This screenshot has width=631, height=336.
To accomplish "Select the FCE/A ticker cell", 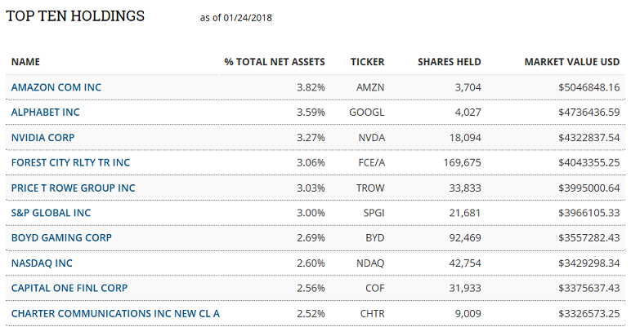I will (x=371, y=162).
